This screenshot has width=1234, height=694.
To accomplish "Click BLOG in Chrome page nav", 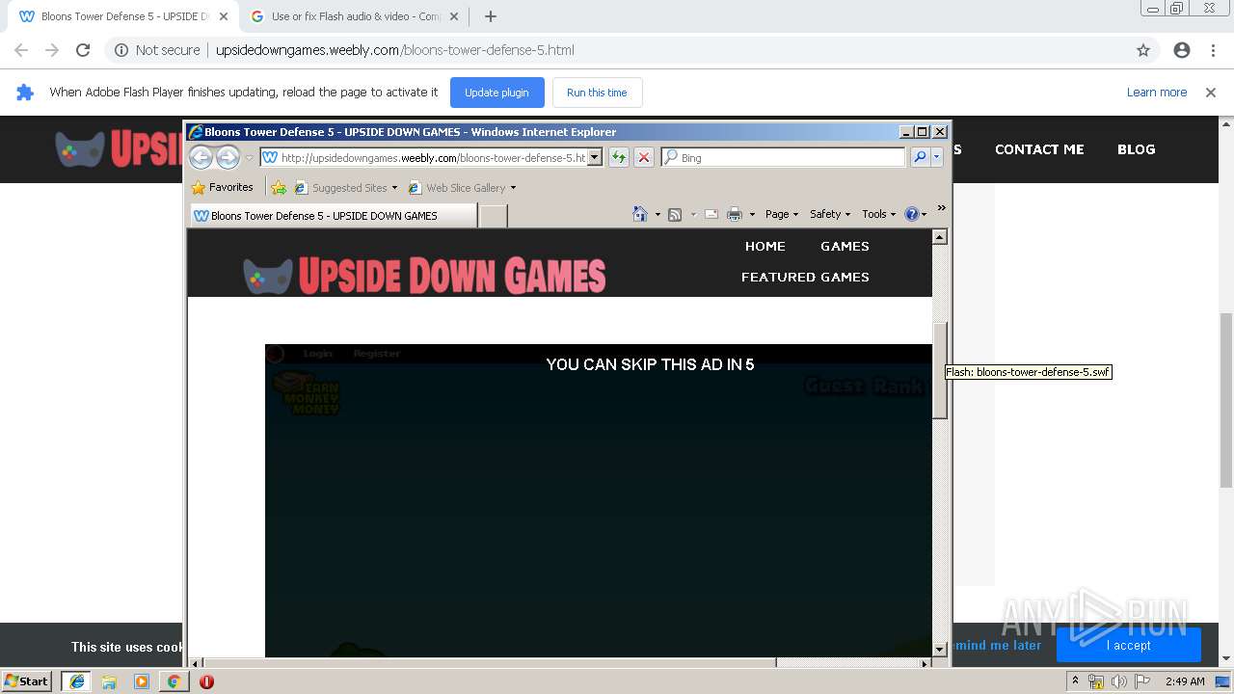I will (1136, 149).
